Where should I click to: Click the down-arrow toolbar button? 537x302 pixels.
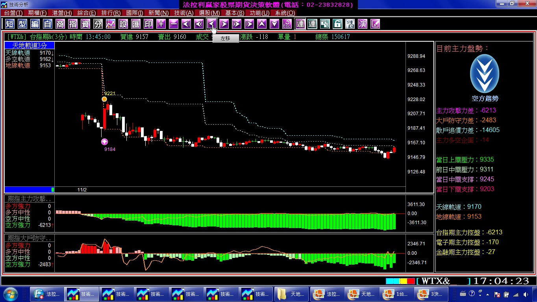274,24
